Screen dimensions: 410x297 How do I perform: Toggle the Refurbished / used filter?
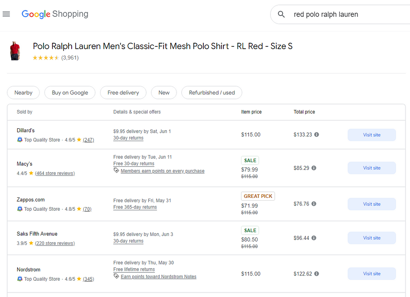pyautogui.click(x=212, y=93)
